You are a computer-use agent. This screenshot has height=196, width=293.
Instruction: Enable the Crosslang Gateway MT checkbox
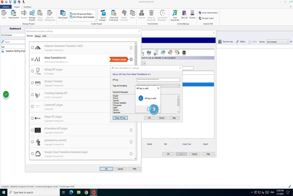pos(32,95)
